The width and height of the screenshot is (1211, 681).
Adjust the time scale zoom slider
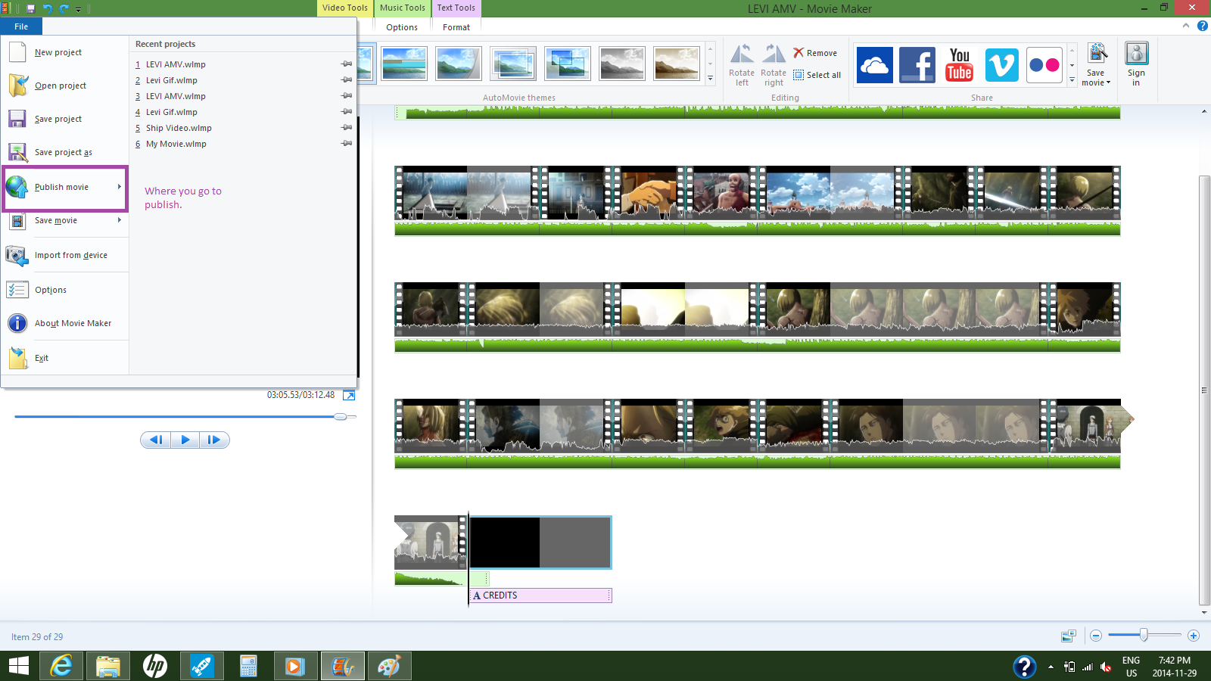pyautogui.click(x=1144, y=636)
